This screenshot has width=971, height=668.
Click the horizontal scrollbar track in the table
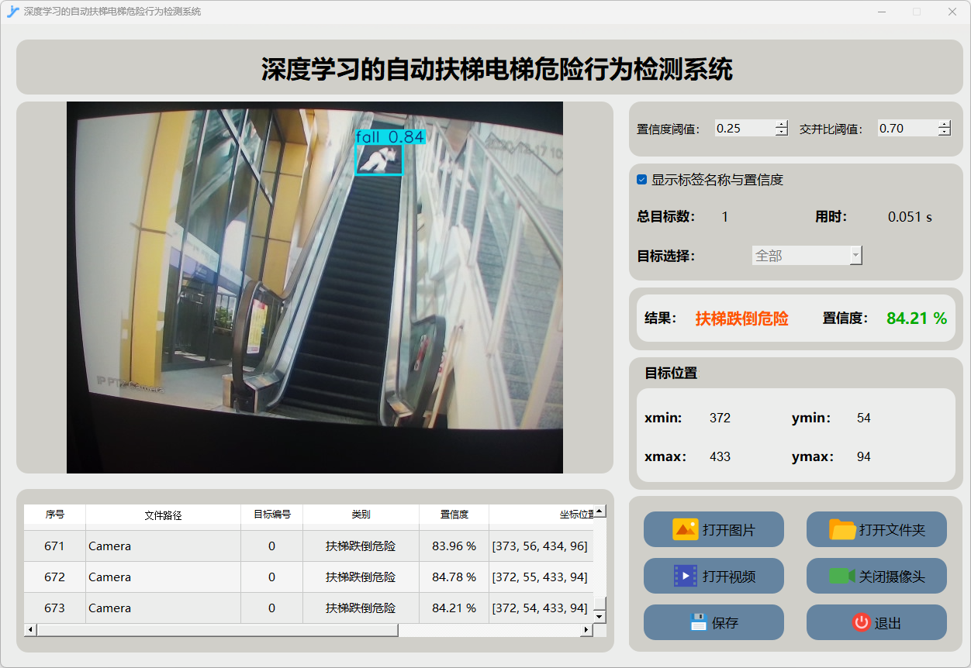(489, 630)
